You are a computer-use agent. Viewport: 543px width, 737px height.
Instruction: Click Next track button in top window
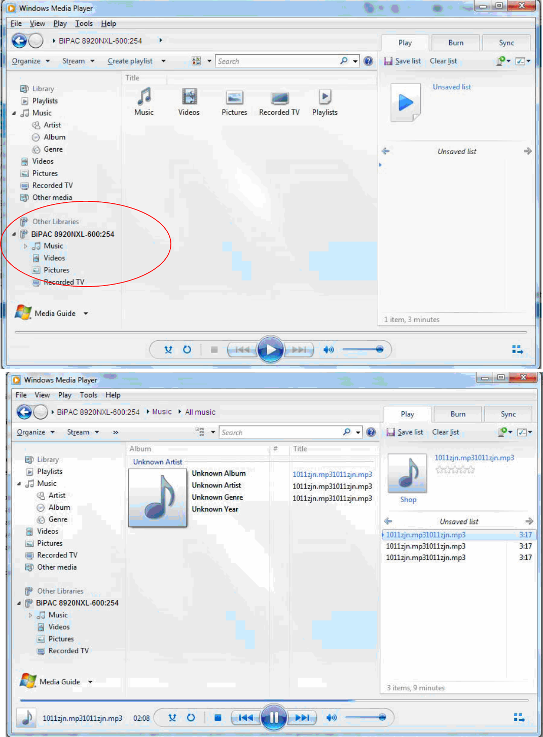click(x=299, y=349)
